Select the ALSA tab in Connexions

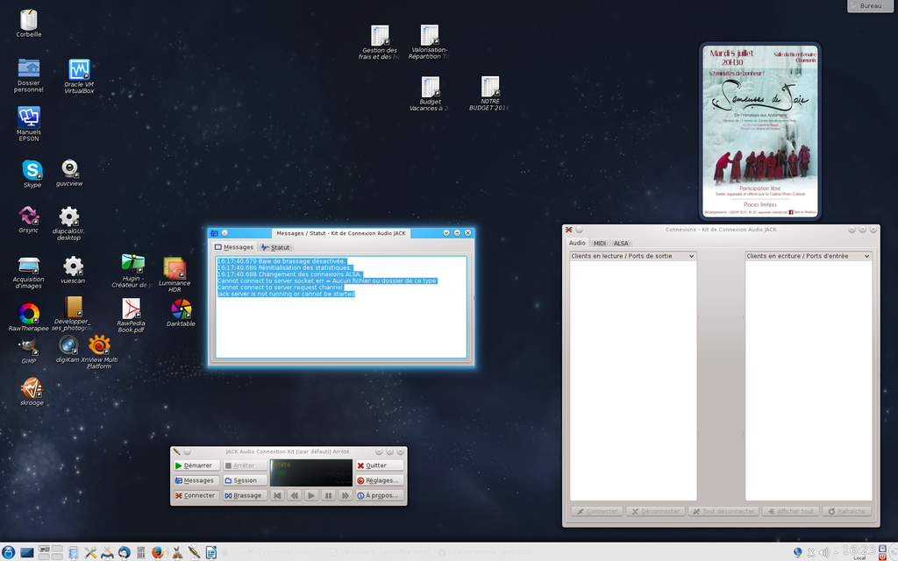(620, 243)
